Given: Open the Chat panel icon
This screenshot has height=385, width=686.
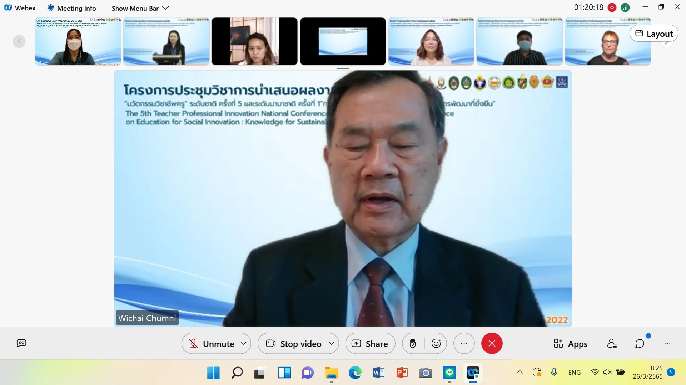Looking at the screenshot, I should 640,343.
